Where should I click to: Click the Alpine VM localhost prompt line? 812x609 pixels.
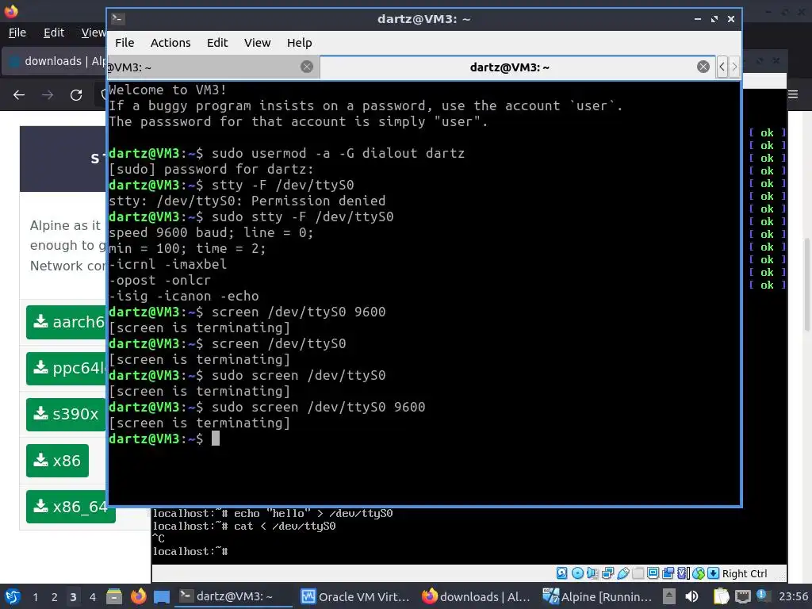190,552
